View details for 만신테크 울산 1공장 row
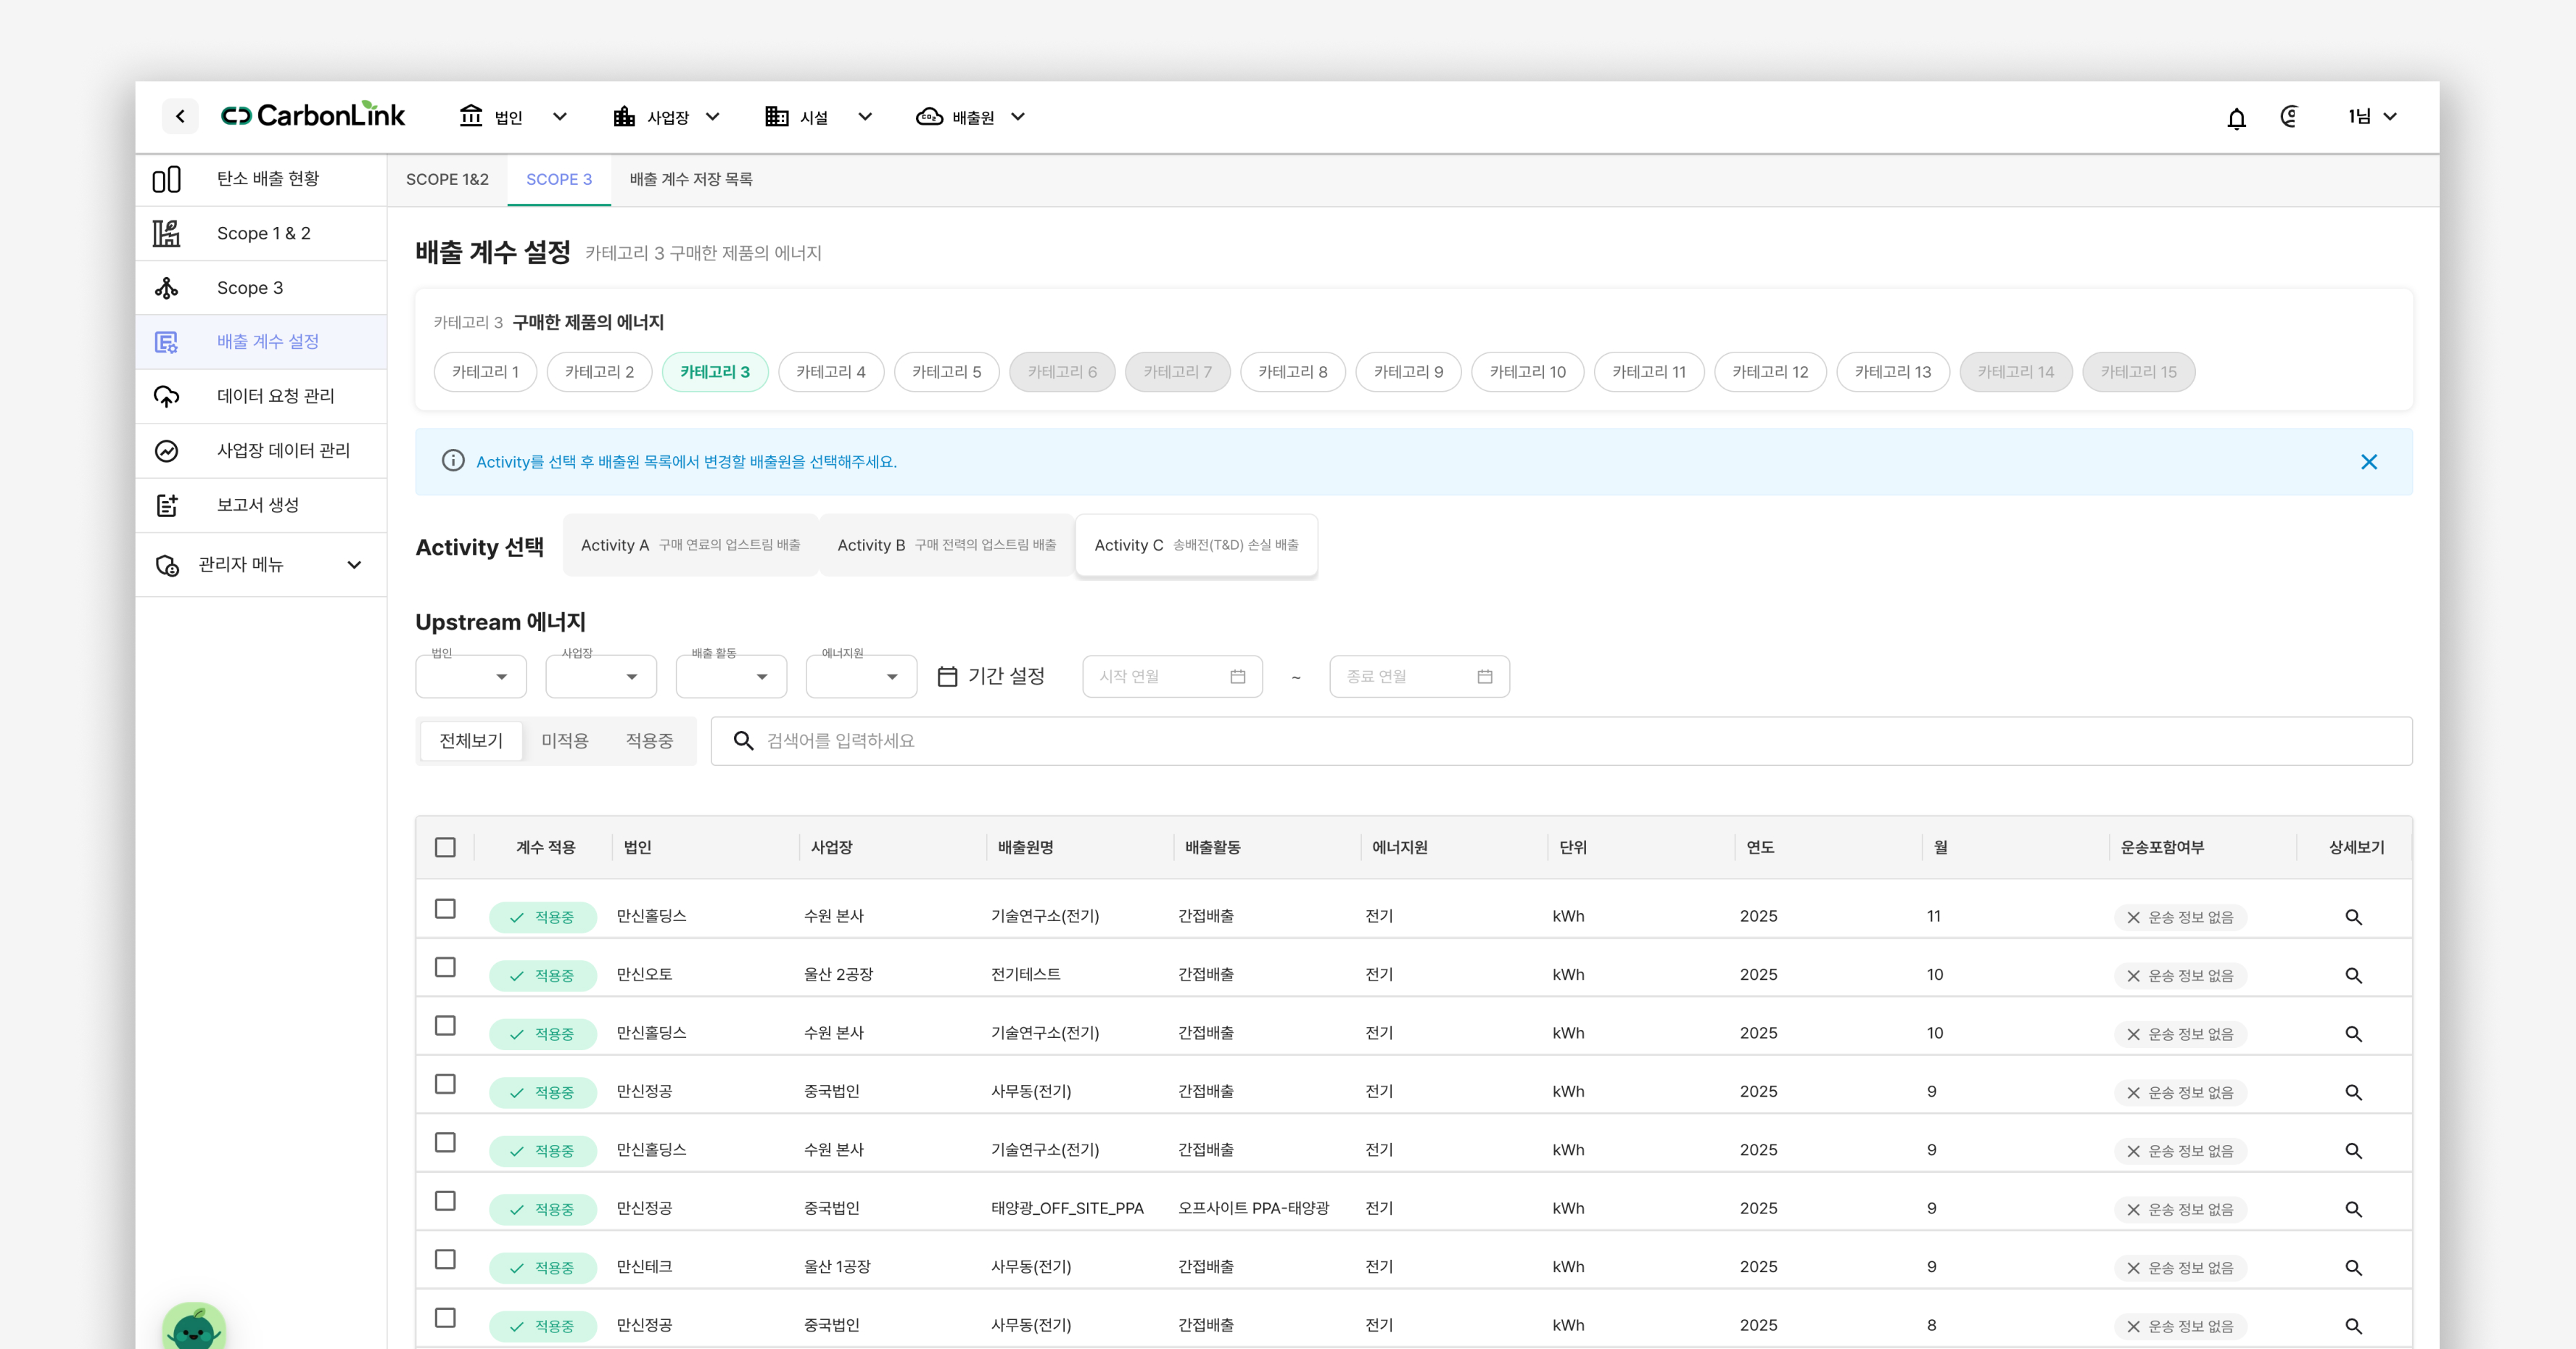Viewport: 2576px width, 1349px height. point(2353,1267)
